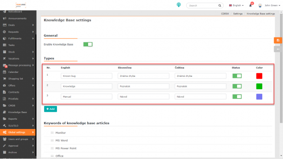The image size is (283, 159).
Task: Click the MS Power Point keyword
Action: tap(66, 148)
